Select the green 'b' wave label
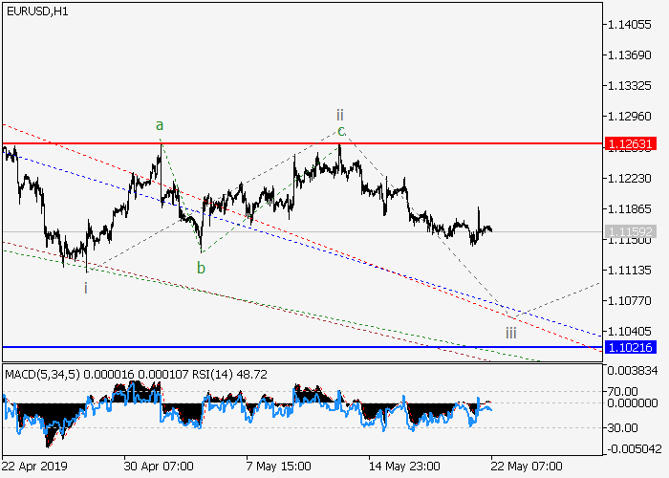The image size is (669, 478). (201, 268)
